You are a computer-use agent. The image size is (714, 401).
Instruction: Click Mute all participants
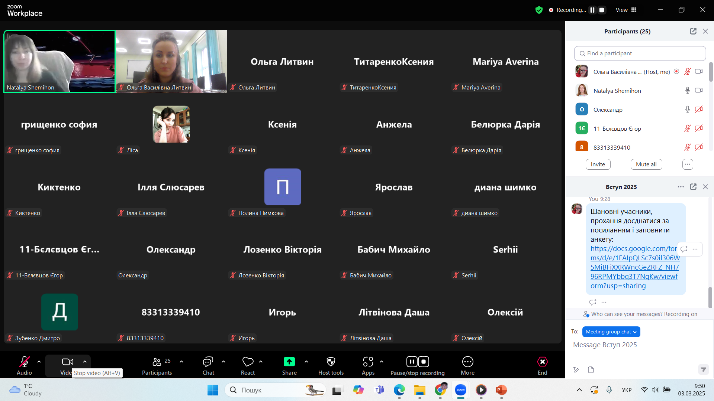[646, 164]
